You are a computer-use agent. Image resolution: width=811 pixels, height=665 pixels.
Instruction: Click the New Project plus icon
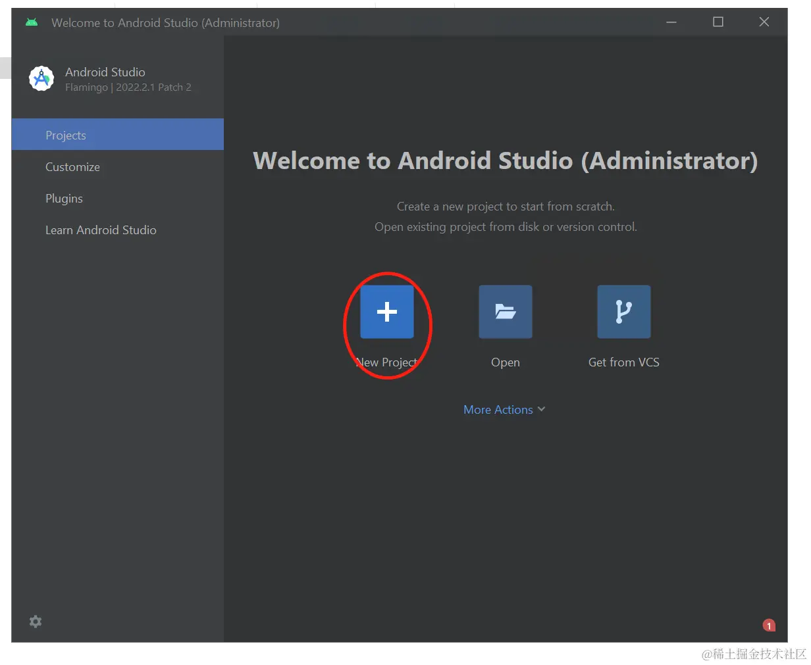[387, 312]
